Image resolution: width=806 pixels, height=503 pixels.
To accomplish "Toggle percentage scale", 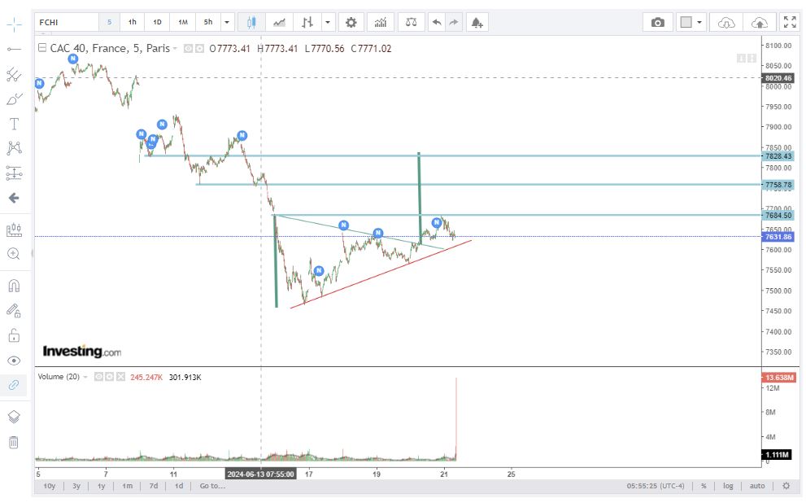I will coord(704,486).
